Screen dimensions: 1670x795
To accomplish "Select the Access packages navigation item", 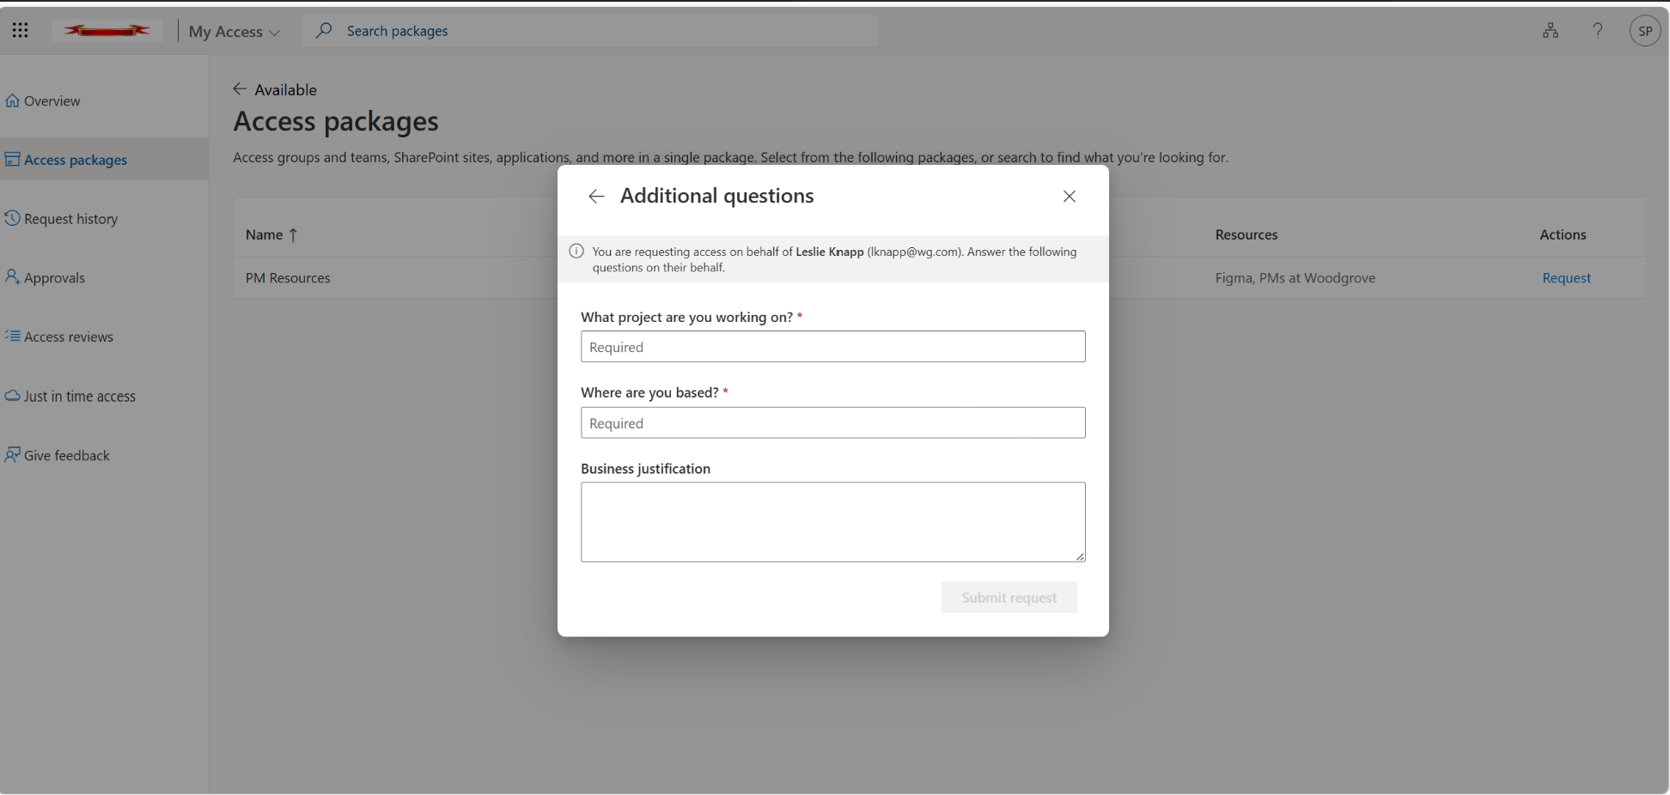I will pos(75,159).
